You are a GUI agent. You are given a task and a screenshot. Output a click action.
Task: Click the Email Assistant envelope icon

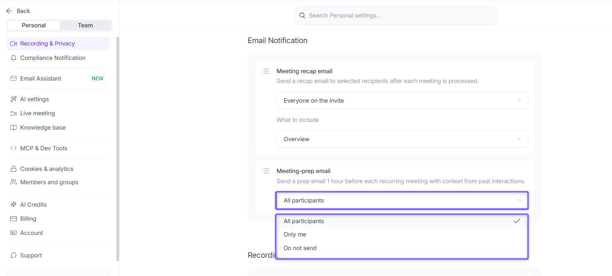[x=14, y=78]
